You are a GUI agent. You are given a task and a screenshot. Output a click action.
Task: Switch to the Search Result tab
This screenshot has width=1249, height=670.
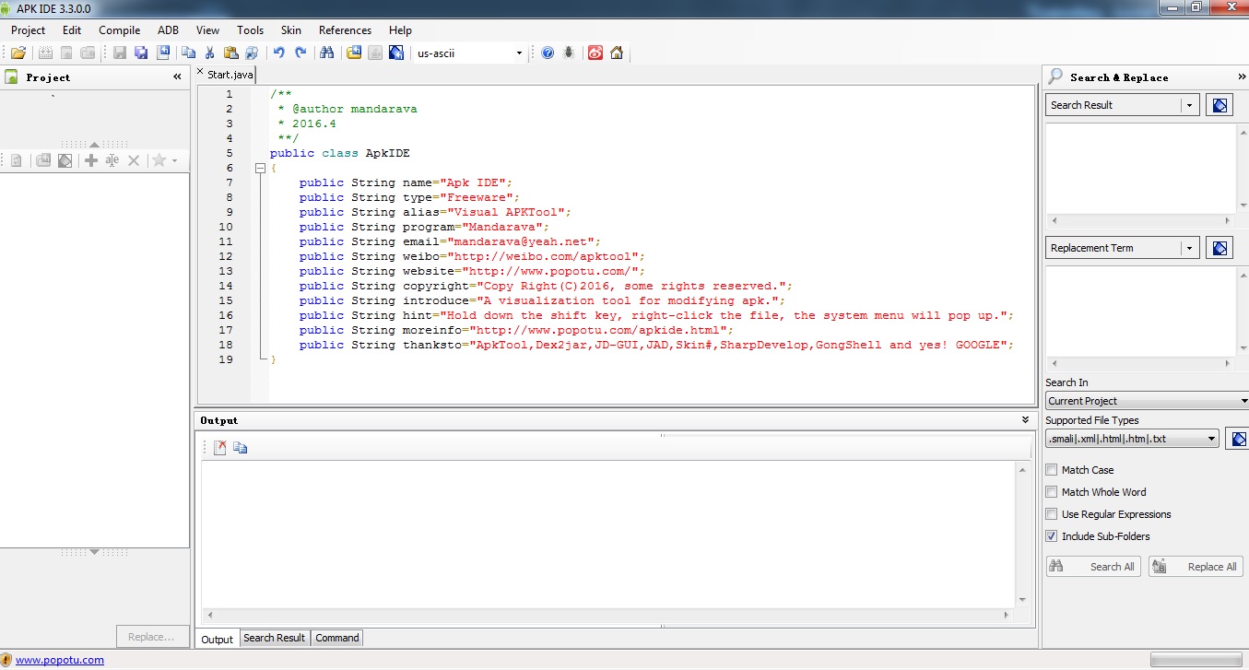(274, 638)
